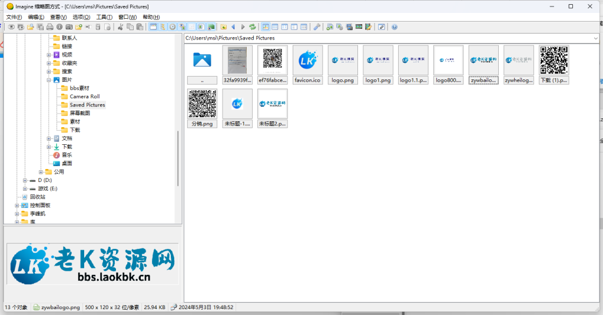Create new folder with plus-folder icon
The height and width of the screenshot is (315, 603).
[78, 27]
